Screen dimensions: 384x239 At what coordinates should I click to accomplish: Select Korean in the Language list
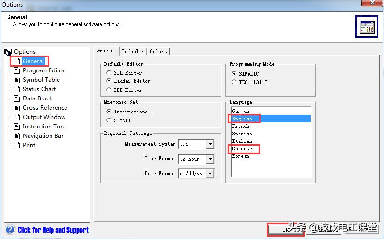[271, 156]
